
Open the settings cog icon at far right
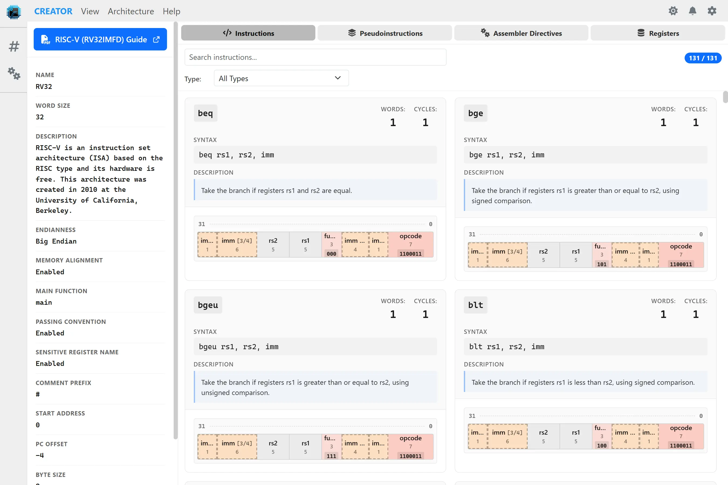(x=712, y=11)
